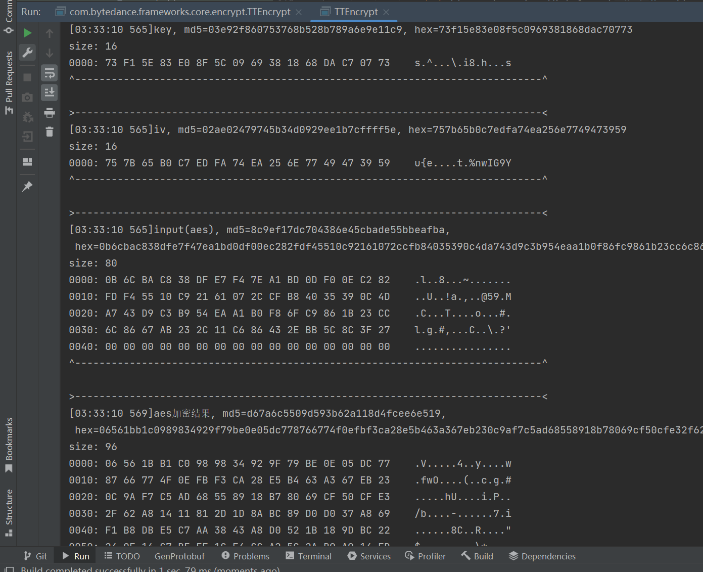Expand the Bookmarks side panel
The width and height of the screenshot is (703, 572).
pyautogui.click(x=9, y=445)
